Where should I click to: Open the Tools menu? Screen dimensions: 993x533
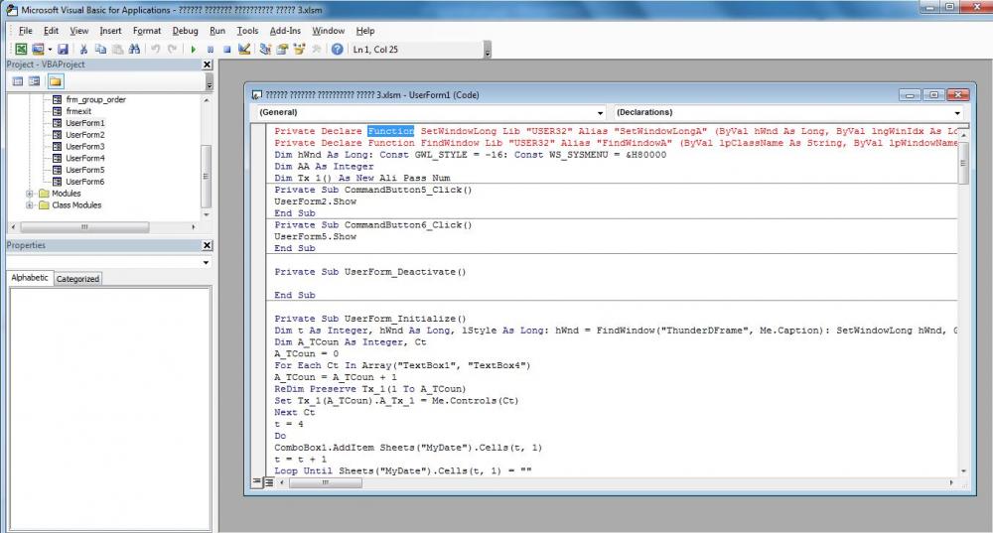coord(247,31)
